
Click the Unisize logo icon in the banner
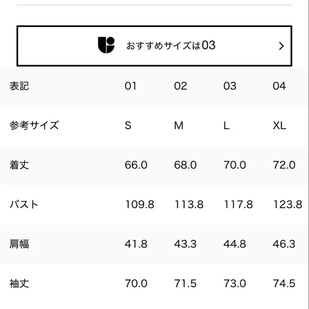[x=106, y=45]
